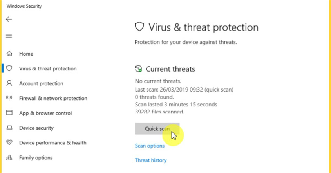
Task: Click the Device security laptop icon
Action: click(x=9, y=128)
